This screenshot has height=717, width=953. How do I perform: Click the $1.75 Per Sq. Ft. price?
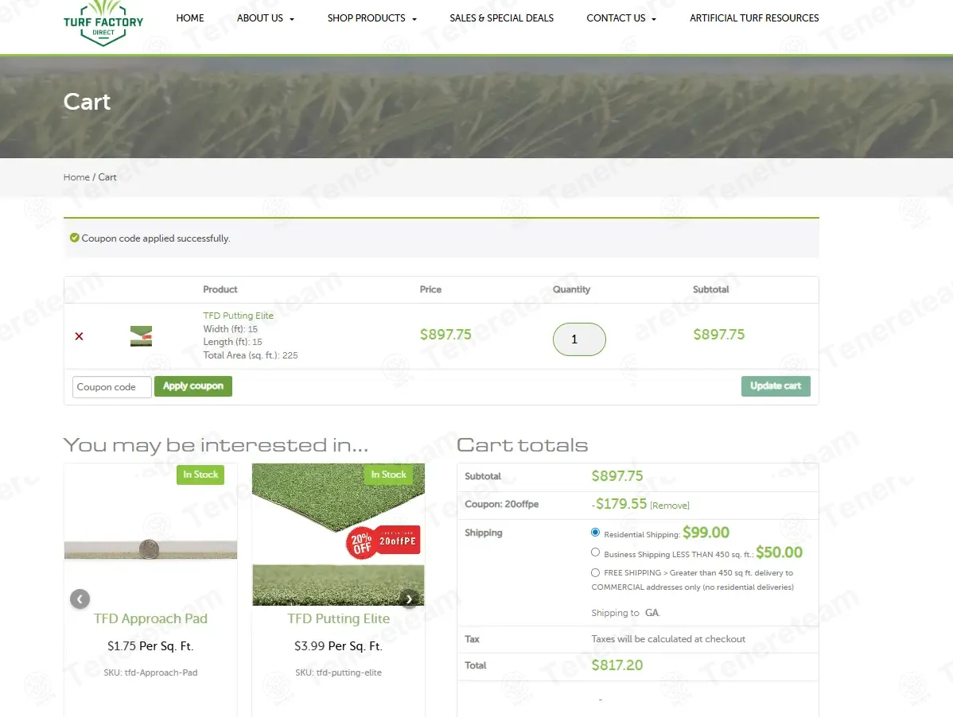click(150, 646)
